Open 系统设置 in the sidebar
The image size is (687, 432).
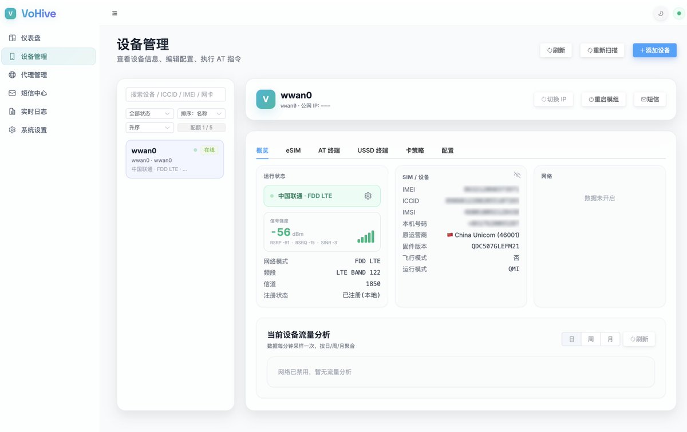[49, 130]
